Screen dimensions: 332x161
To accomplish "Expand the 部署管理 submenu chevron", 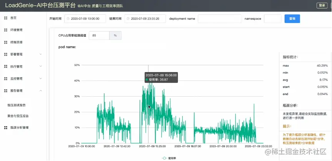I will (41, 54).
